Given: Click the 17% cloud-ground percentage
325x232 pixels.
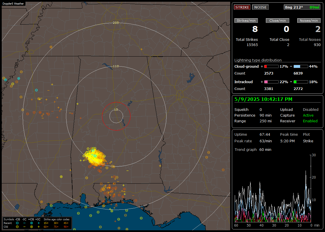Looking at the screenshot, I should [284, 67].
